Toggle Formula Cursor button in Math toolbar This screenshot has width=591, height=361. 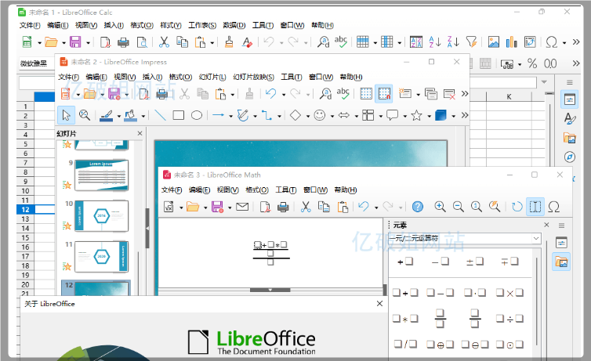535,206
